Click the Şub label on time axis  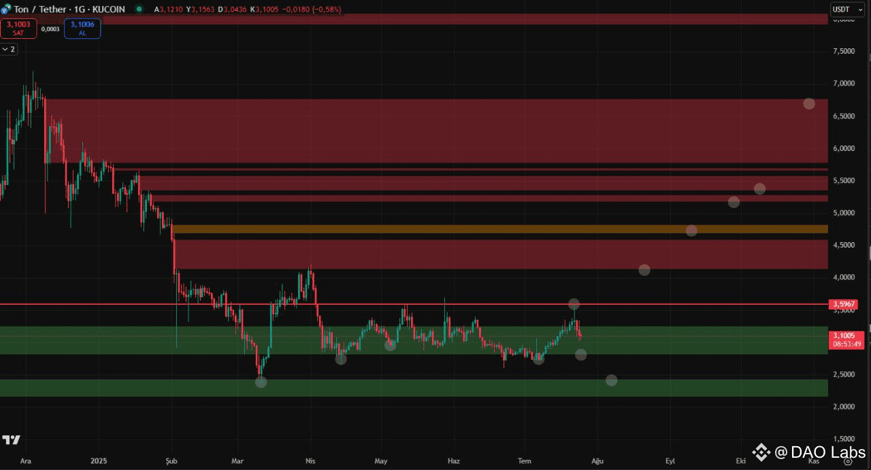[x=171, y=460]
